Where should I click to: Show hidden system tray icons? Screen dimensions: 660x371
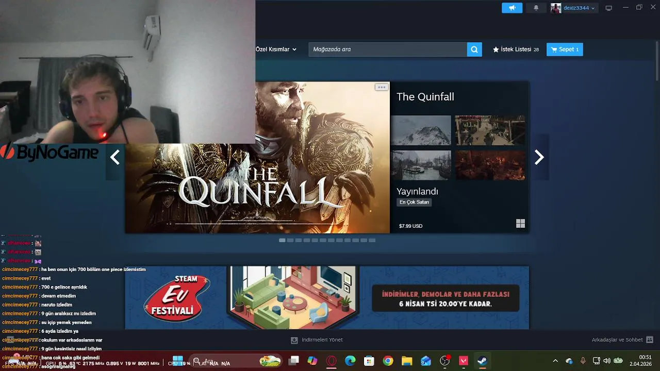(555, 361)
